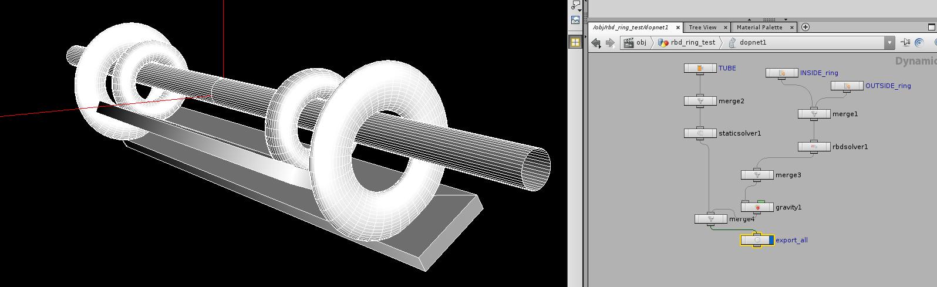Click the INSIDE_ring label
937x287 pixels.
click(x=819, y=73)
